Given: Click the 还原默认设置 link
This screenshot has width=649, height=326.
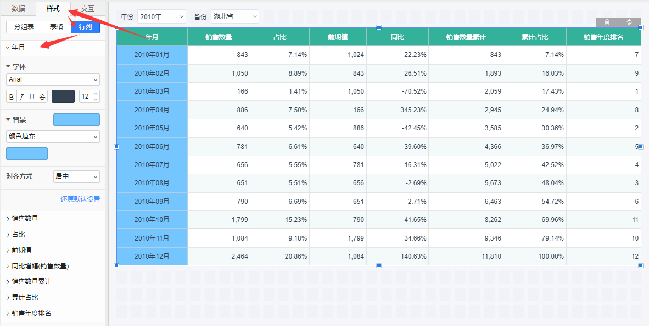Looking at the screenshot, I should point(80,199).
